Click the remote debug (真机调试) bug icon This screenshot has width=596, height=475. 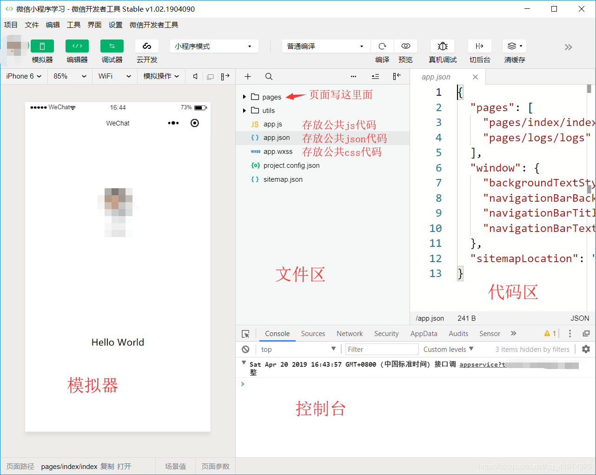(443, 46)
